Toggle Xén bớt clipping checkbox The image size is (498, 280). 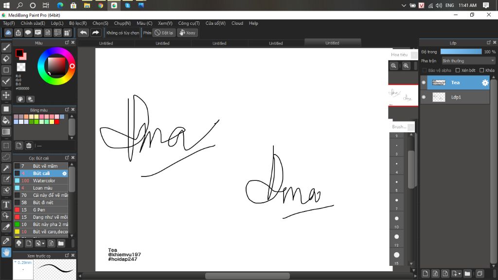pos(458,70)
